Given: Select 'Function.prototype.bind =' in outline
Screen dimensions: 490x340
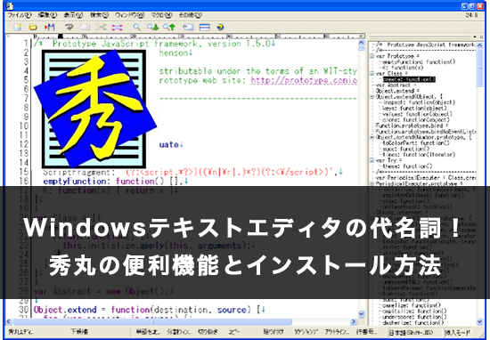Looking at the screenshot, I should (x=412, y=125).
